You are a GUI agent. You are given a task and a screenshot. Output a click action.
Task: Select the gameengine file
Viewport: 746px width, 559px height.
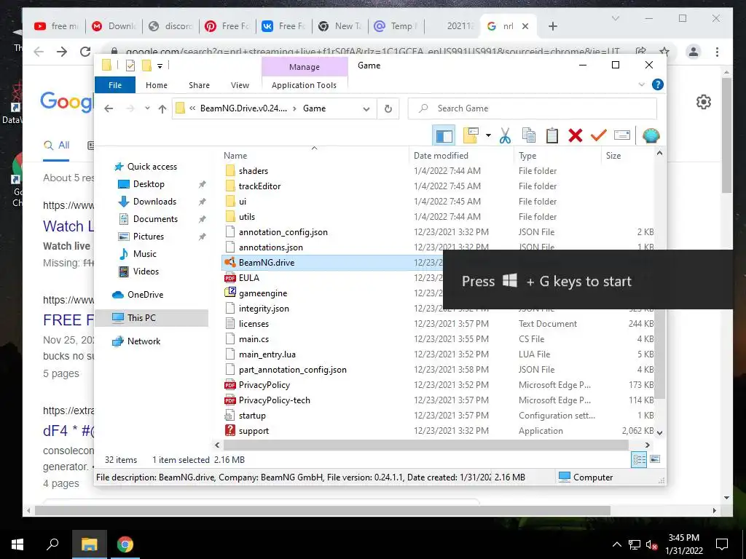(262, 293)
